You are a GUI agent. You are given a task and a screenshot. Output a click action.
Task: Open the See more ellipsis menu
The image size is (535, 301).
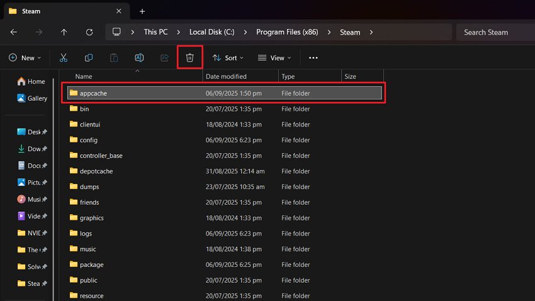[313, 58]
